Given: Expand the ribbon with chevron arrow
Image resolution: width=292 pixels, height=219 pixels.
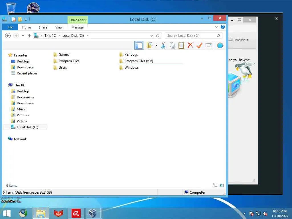Looking at the screenshot, I should 216,27.
